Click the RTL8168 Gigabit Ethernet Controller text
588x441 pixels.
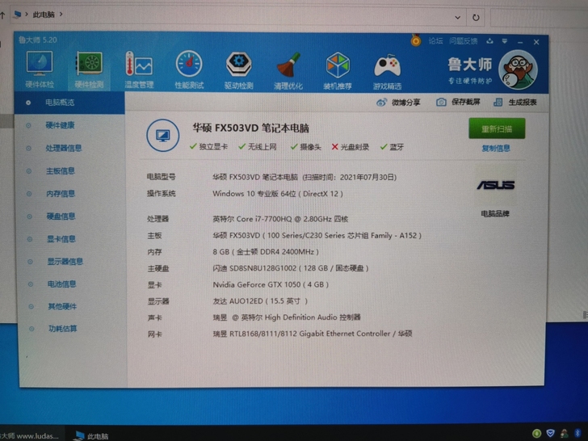pos(313,334)
